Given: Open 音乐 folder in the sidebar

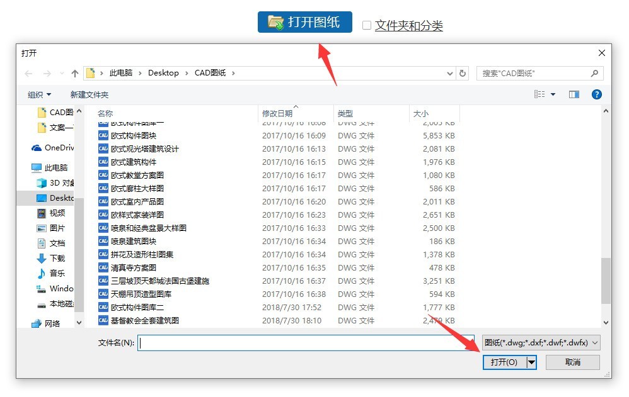Looking at the screenshot, I should pyautogui.click(x=51, y=273).
